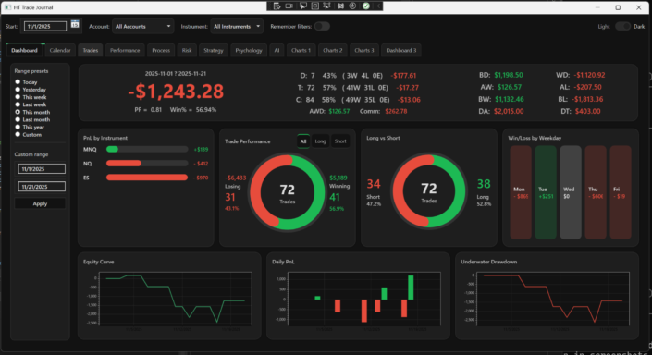
Task: Switch to Charts 2 tab
Action: [333, 50]
